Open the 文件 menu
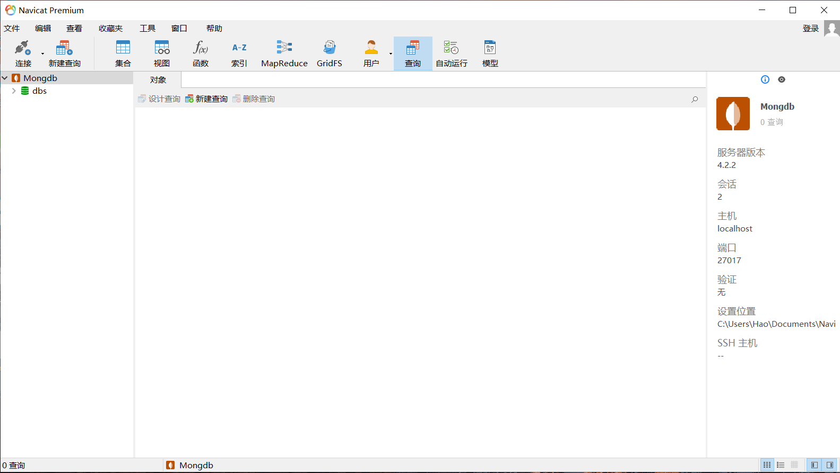 pyautogui.click(x=12, y=29)
